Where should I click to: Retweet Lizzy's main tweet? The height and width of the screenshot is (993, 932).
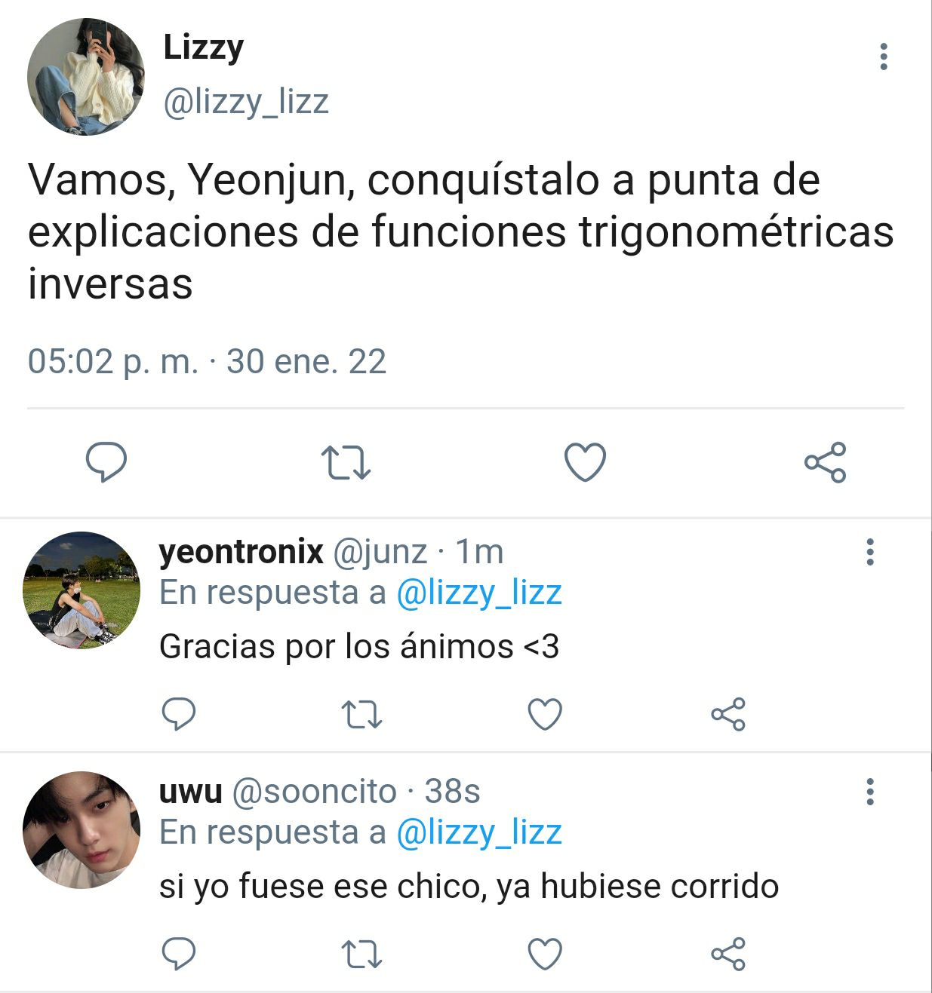(346, 462)
